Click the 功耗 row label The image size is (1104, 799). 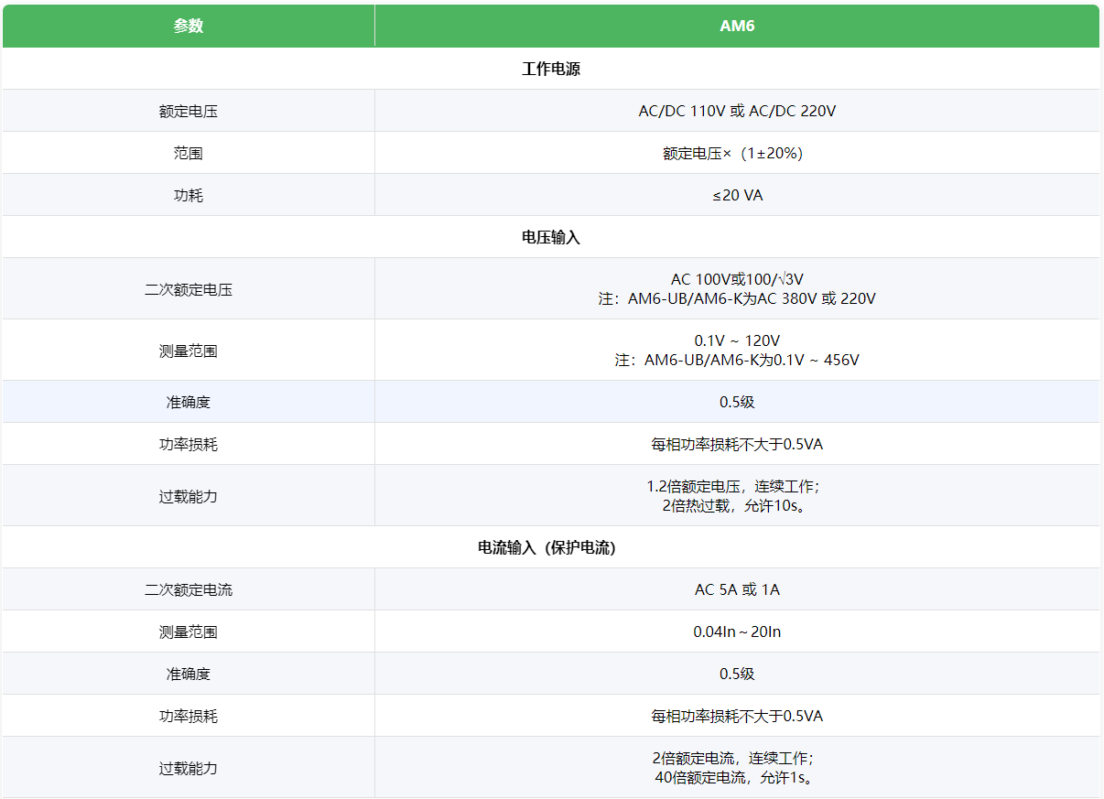(x=188, y=195)
